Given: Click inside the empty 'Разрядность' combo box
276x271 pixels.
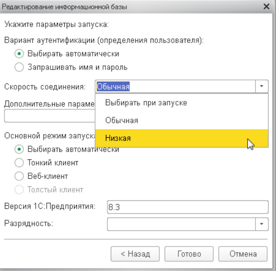Looking at the screenshot, I should point(181,224).
